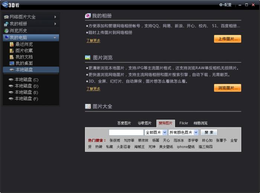Click hot search term 死神
The height and width of the screenshot is (193, 260).
(152, 147)
